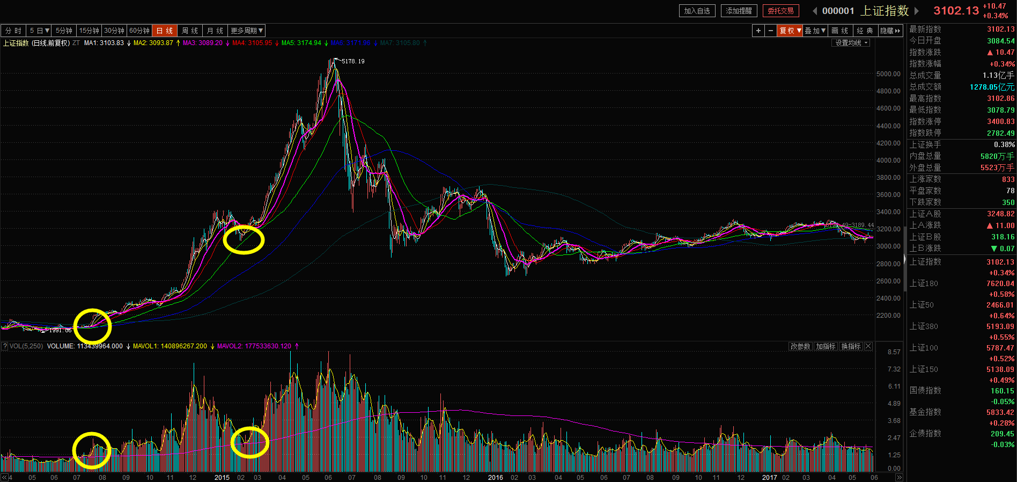Image resolution: width=1017 pixels, height=482 pixels.
Task: Click the MA3: 3089.20 label
Action: 203,43
